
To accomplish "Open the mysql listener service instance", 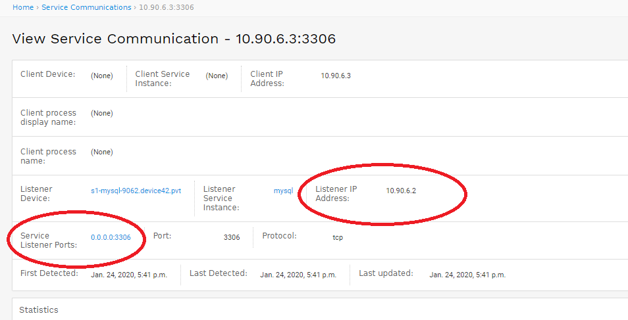I will click(283, 191).
